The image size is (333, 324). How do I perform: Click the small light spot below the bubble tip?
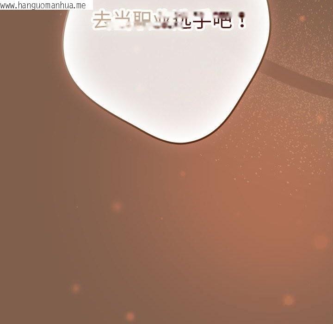coord(183,174)
